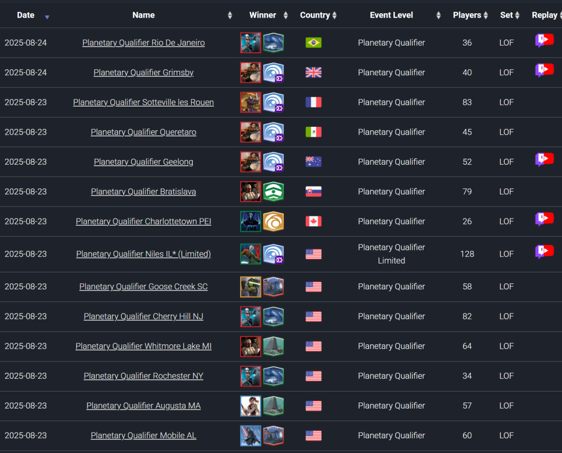Sort table by Date column
Viewport: 562px width, 453px height.
click(x=26, y=15)
